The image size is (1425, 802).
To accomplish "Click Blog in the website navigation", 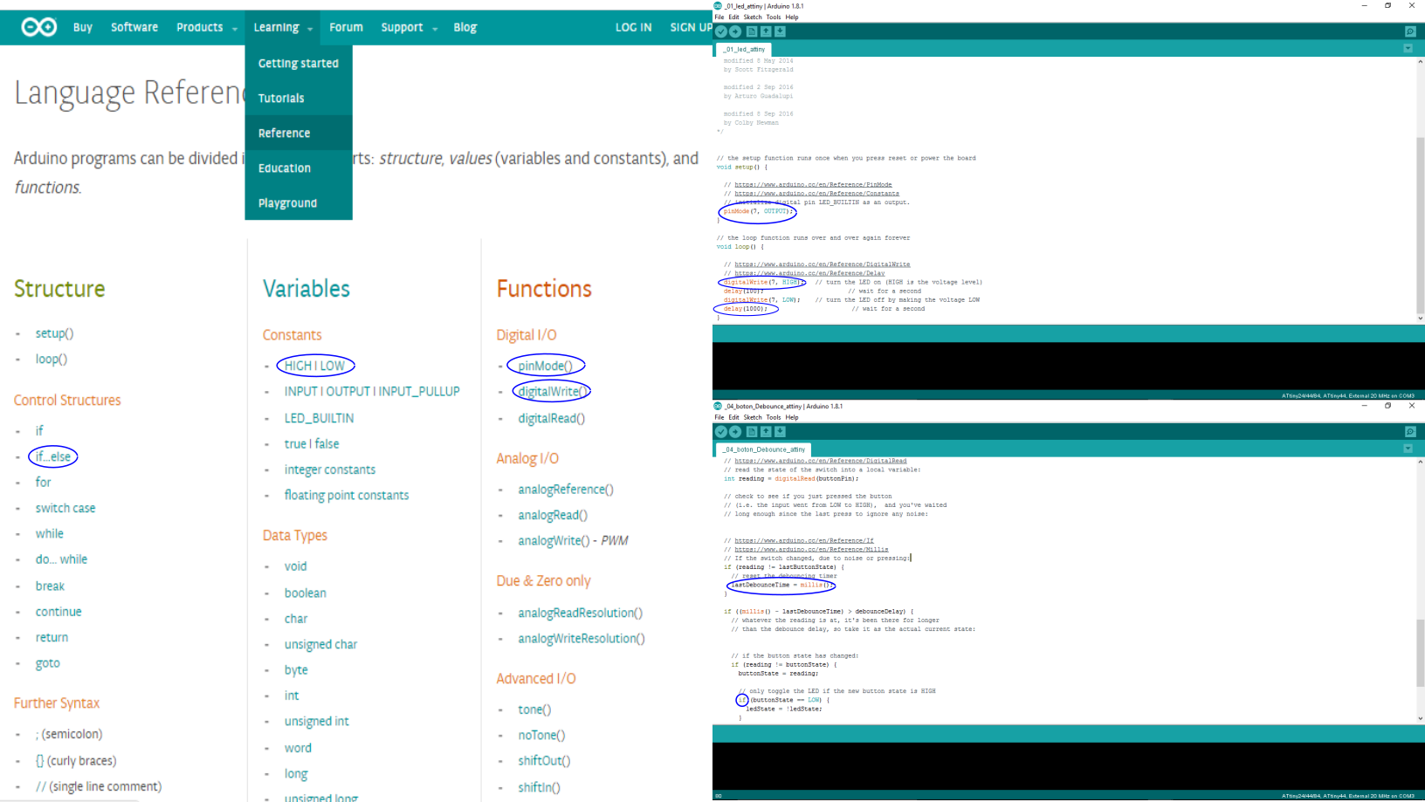I will coord(465,28).
